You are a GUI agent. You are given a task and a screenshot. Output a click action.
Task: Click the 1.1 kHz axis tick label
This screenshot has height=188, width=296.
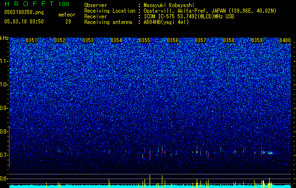coord(3,61)
